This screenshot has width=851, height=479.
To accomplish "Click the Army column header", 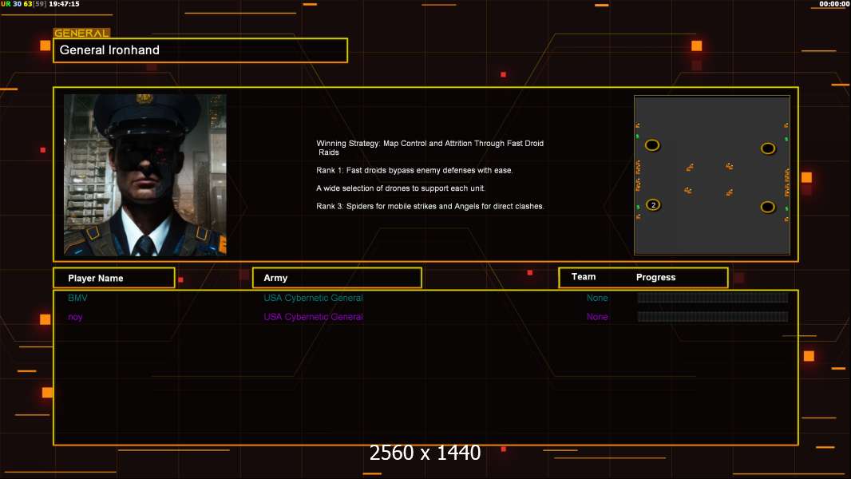I will coord(337,278).
